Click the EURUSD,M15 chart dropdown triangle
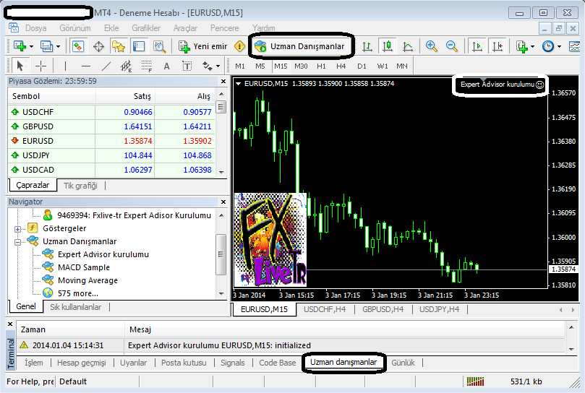 click(x=238, y=84)
